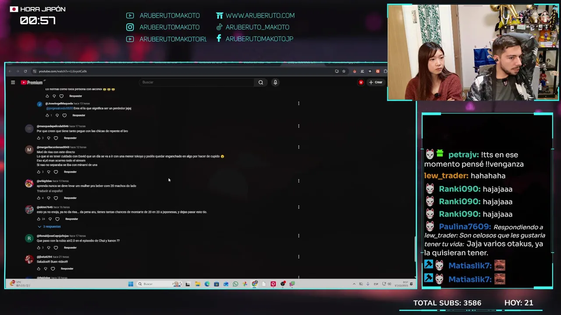Screen dimensions: 561x315
Task: Like the okinn7645 comment with 24 likes
Action: tap(39, 219)
